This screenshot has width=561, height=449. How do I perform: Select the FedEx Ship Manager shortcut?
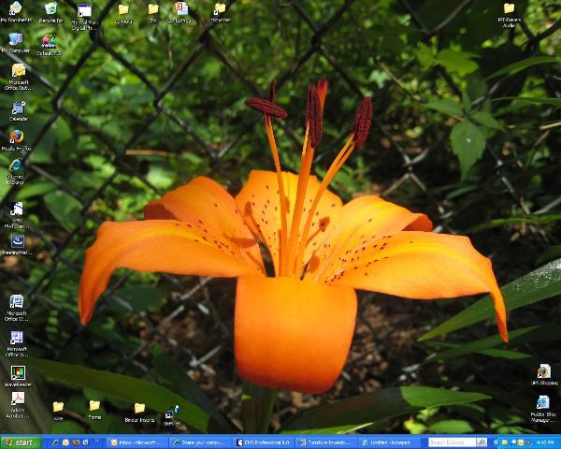coord(543,409)
